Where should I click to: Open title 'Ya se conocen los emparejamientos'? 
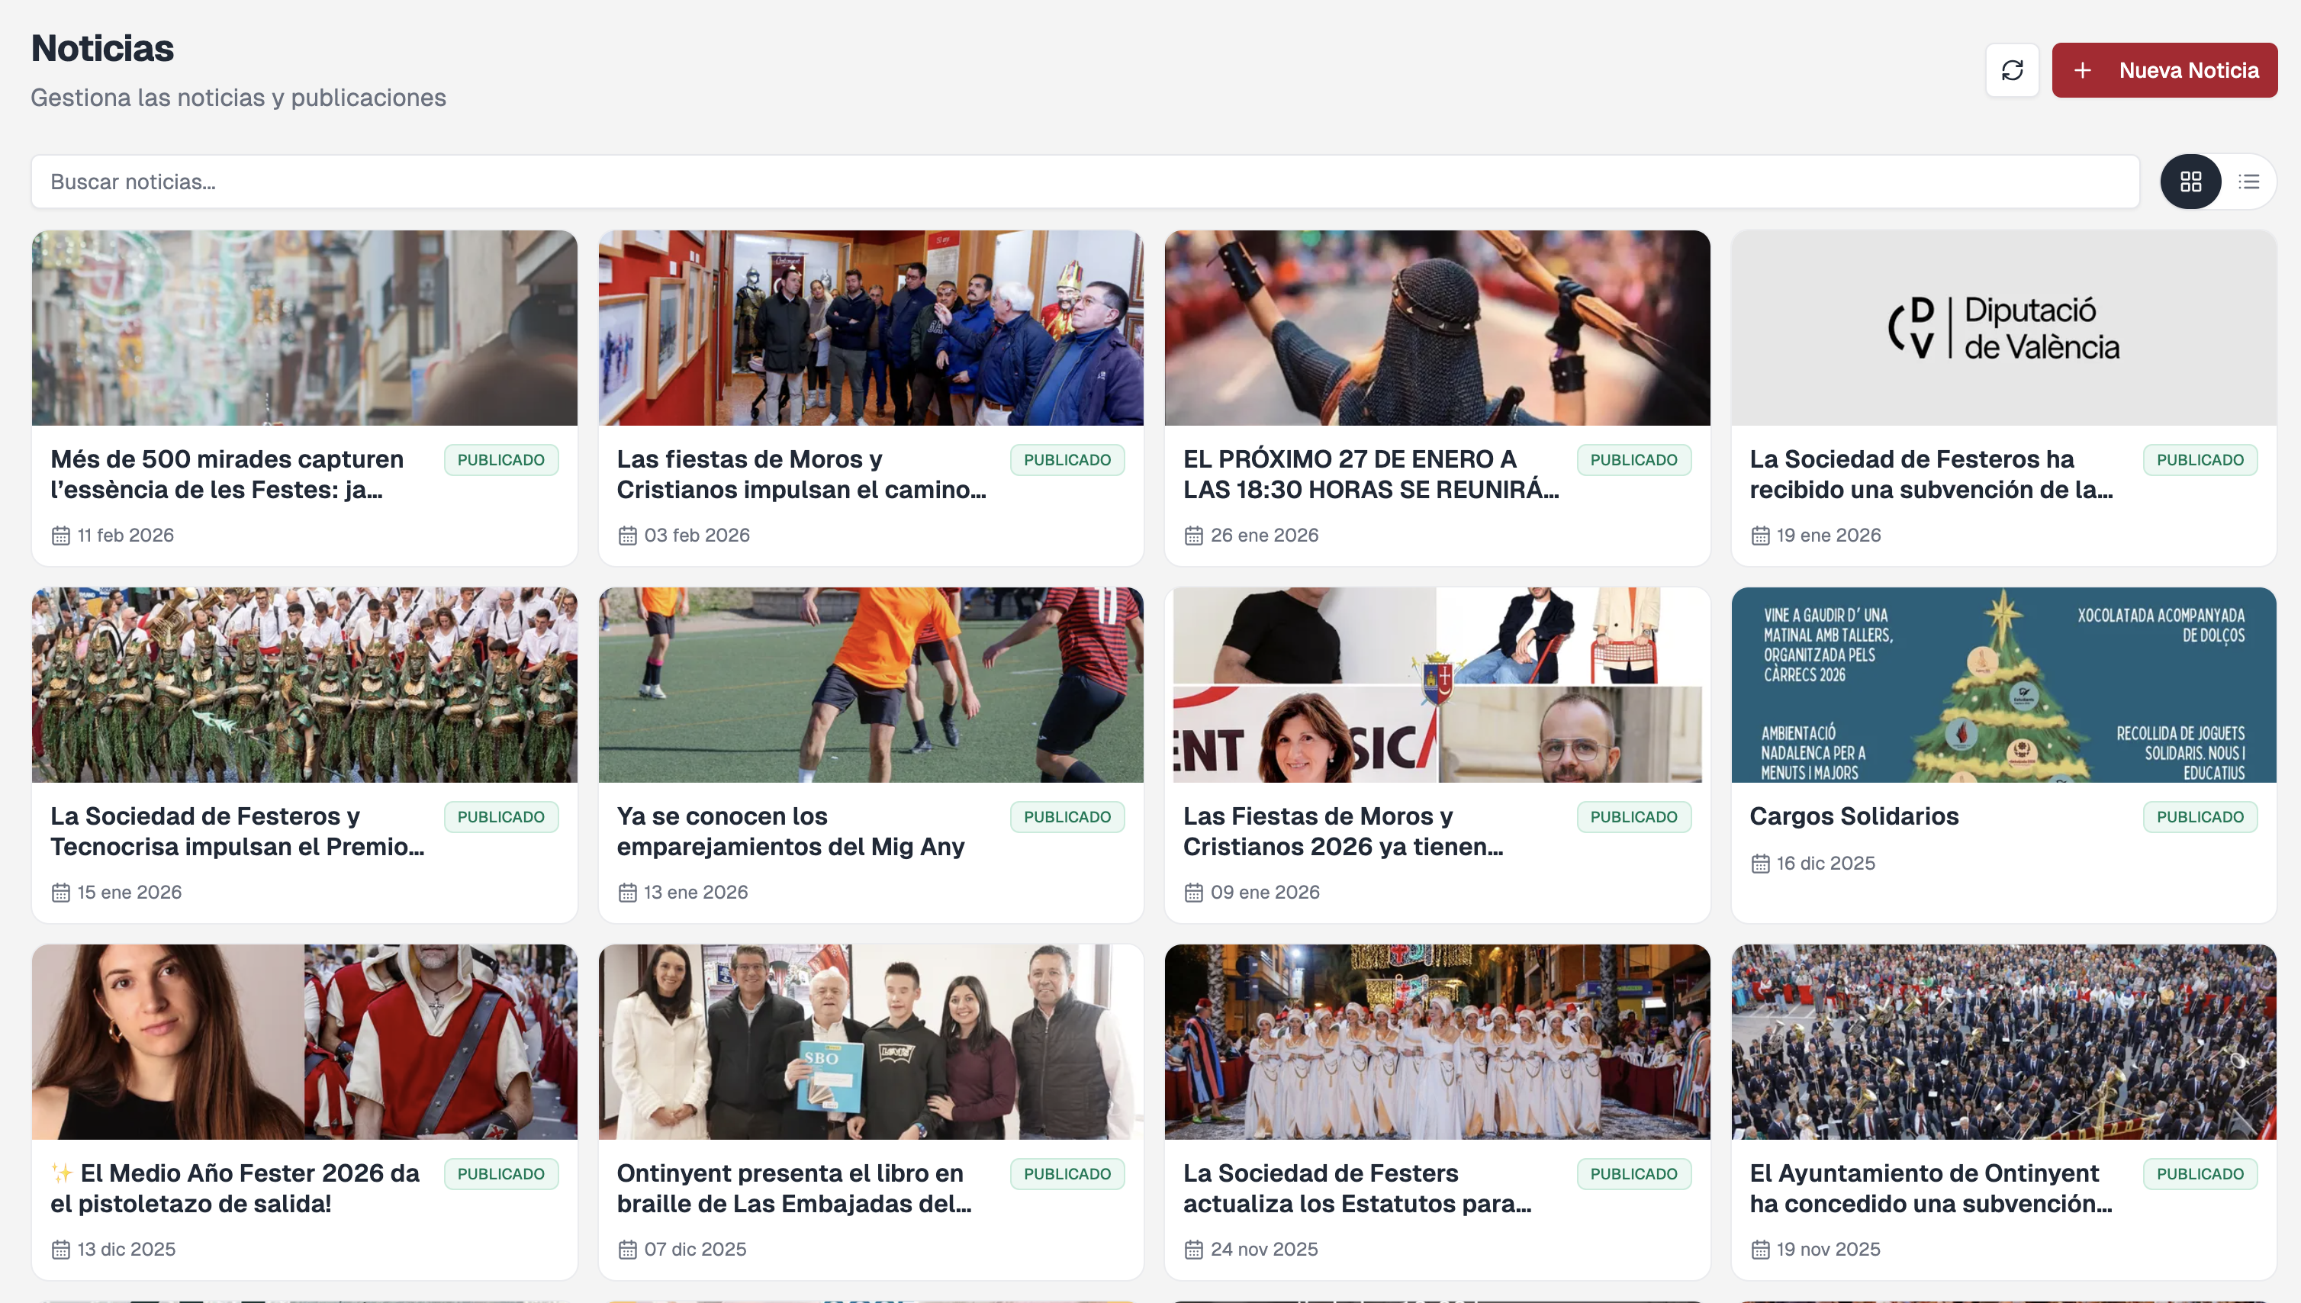tap(790, 832)
